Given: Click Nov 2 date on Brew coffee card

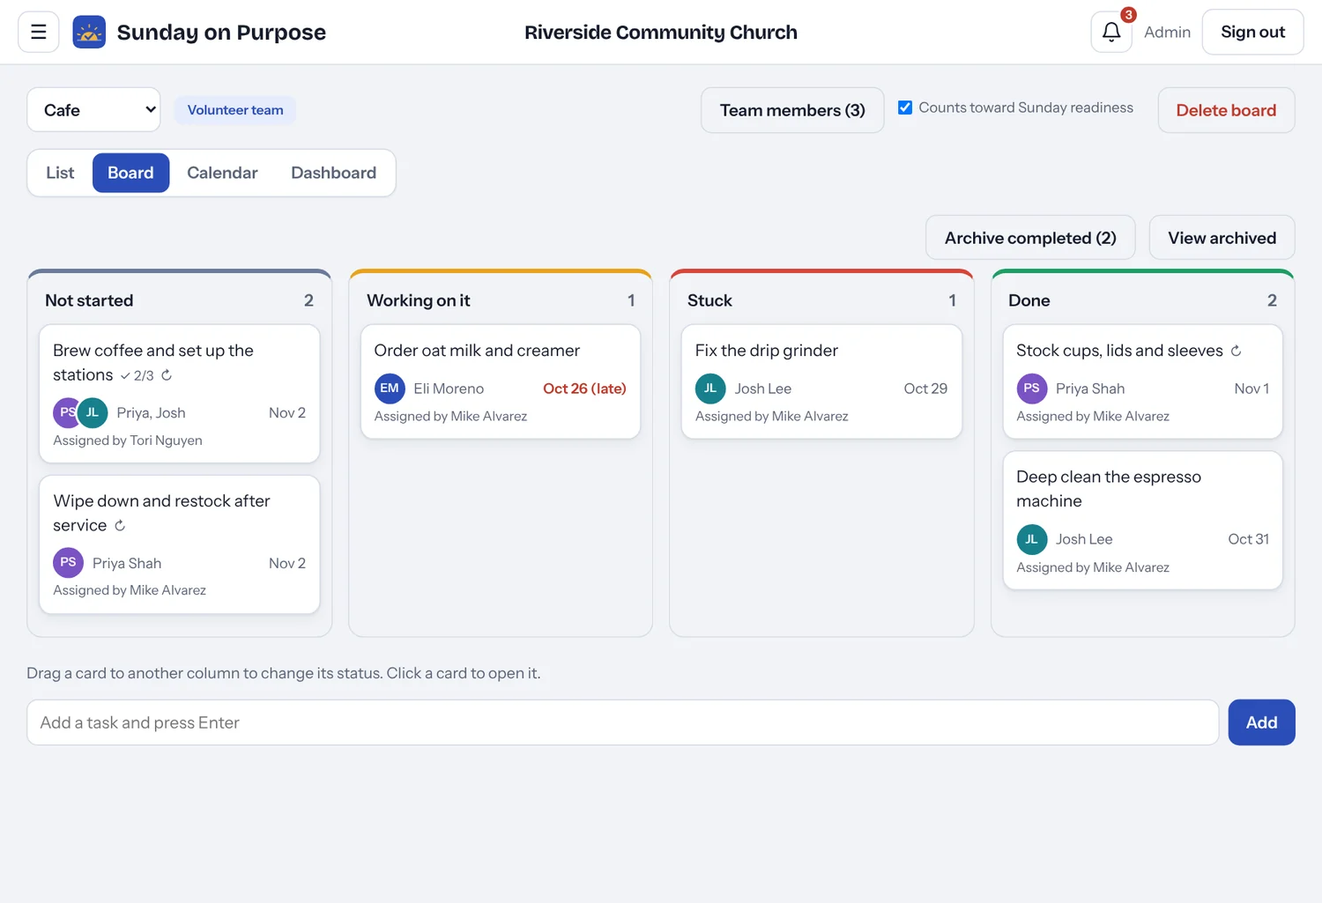Looking at the screenshot, I should click(287, 412).
